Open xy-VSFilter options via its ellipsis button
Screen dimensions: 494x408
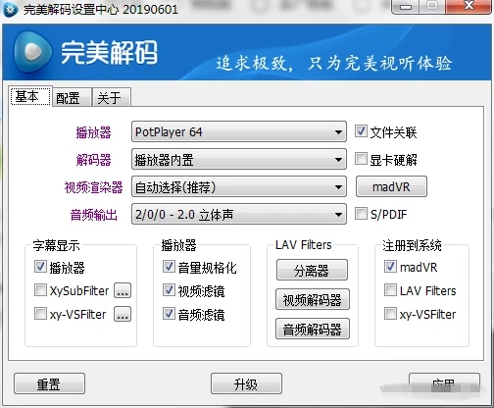click(x=123, y=314)
